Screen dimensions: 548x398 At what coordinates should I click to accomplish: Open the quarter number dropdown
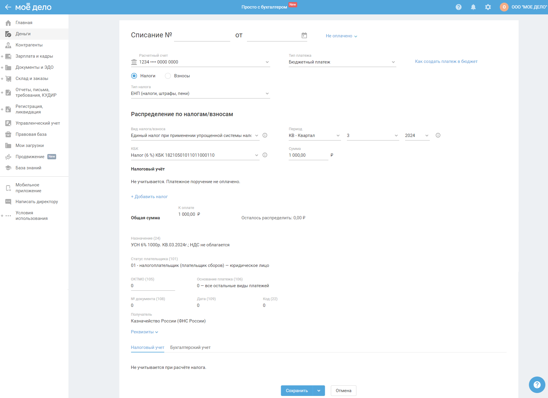tap(373, 136)
